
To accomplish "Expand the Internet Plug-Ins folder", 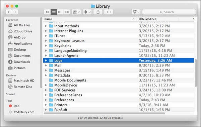I will point(46,31).
